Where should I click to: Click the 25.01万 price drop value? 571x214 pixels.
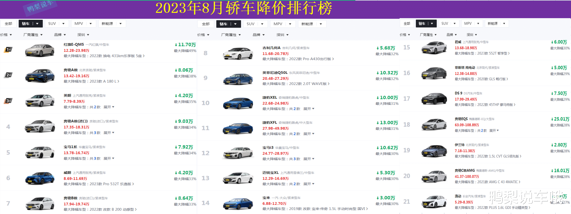560,119
